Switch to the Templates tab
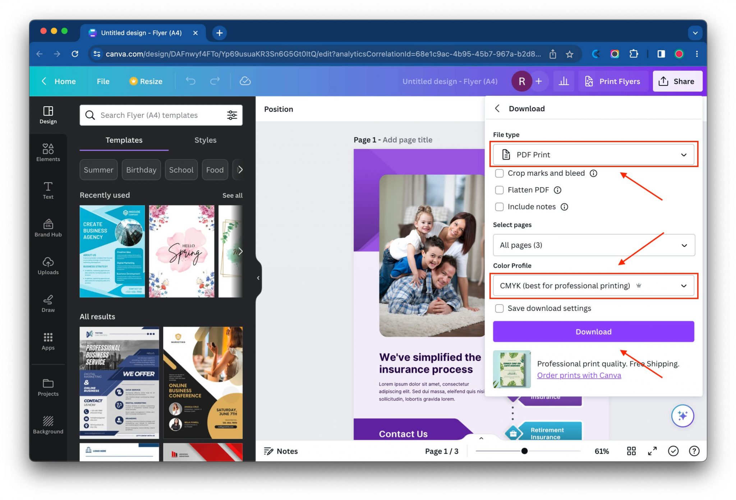The image size is (736, 500). pos(123,140)
